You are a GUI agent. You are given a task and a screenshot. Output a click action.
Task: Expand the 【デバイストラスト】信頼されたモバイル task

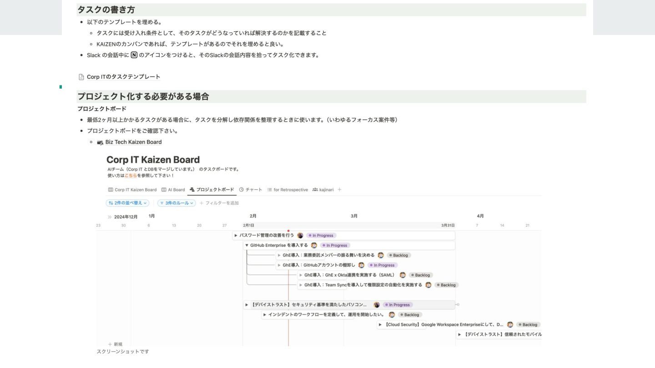(459, 334)
